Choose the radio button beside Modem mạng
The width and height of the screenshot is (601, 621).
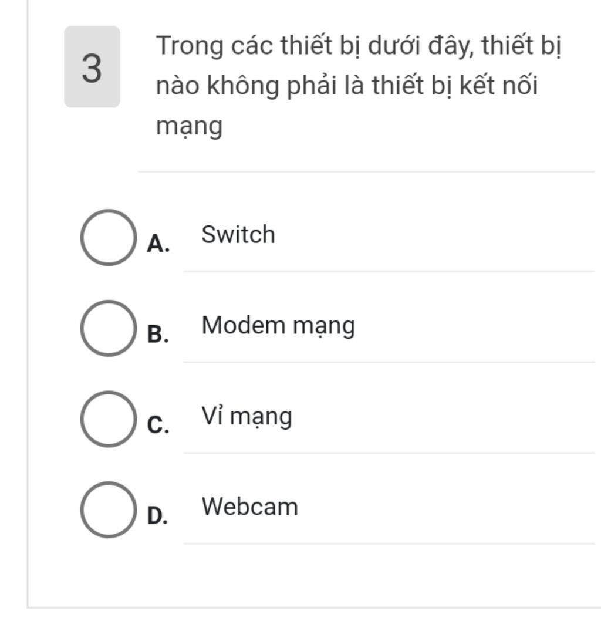(109, 328)
